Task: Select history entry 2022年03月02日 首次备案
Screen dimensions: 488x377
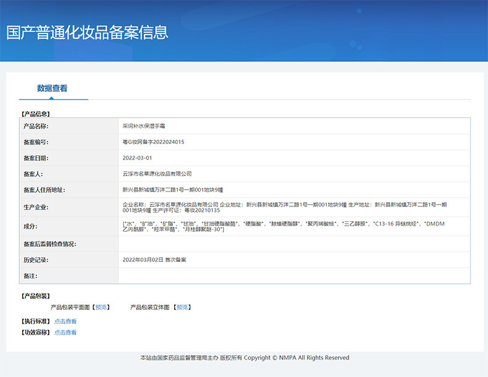Action: [x=154, y=260]
